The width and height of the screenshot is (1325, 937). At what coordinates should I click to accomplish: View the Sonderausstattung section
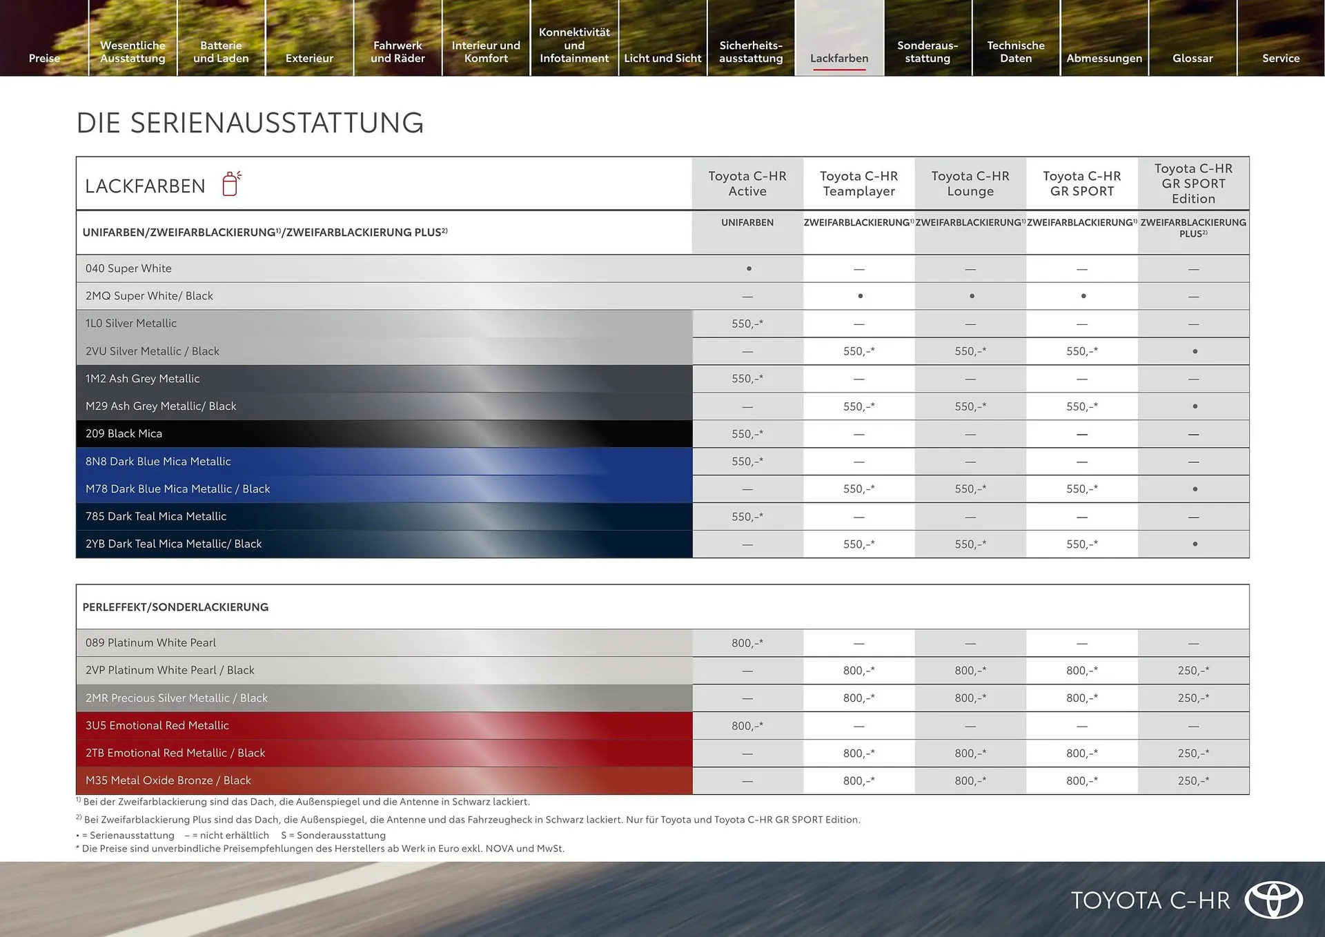927,52
